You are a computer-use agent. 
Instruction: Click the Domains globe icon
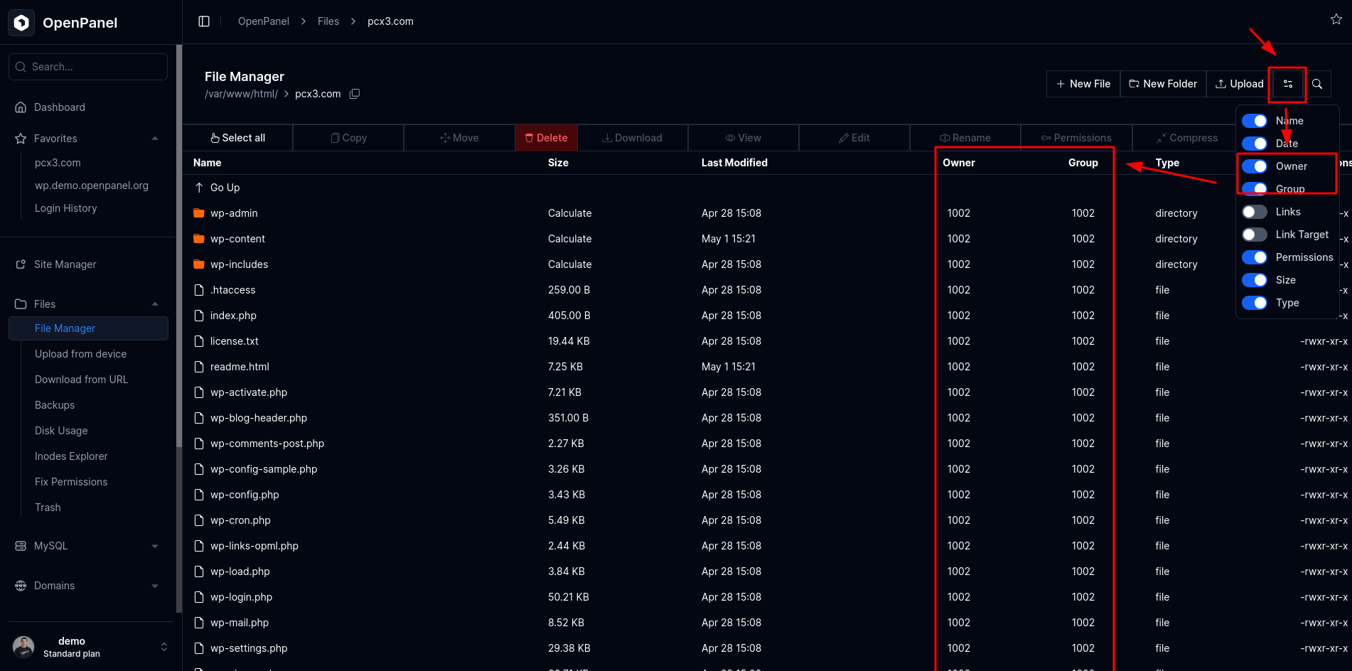pos(21,586)
